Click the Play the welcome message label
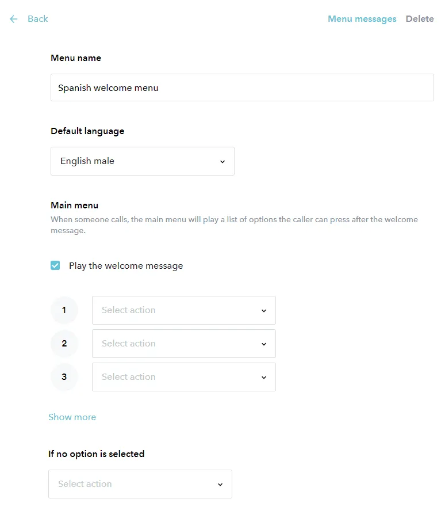445x518 pixels. [126, 266]
